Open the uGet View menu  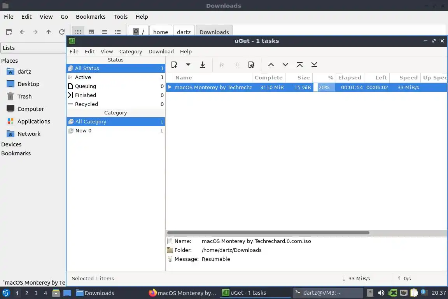[x=107, y=51]
